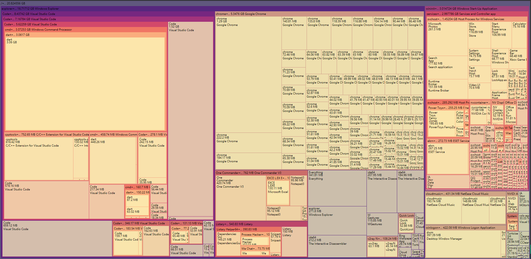Screen dimensions: 531x259
Task: Click the Code 659.12 MB Visual Studio Code block
Action: [x=57, y=238]
